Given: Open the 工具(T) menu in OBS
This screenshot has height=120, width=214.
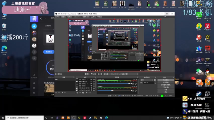Looking at the screenshot, I should coord(93,17).
